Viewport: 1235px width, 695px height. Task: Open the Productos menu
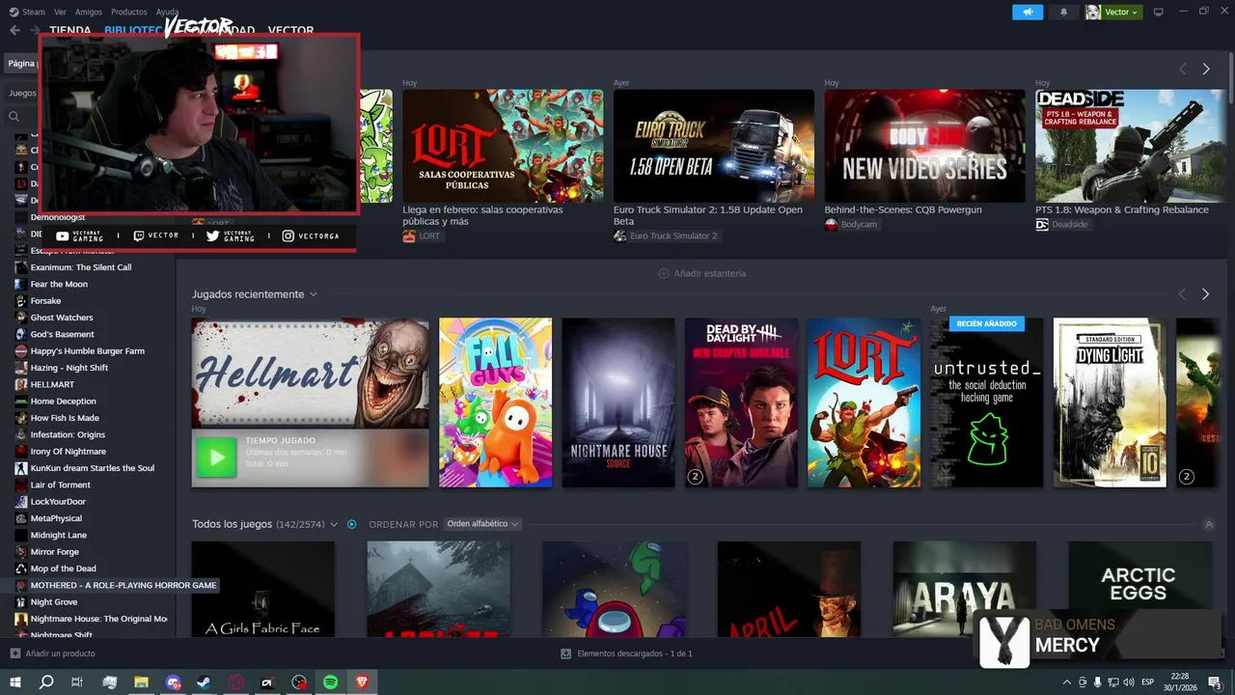click(x=129, y=12)
